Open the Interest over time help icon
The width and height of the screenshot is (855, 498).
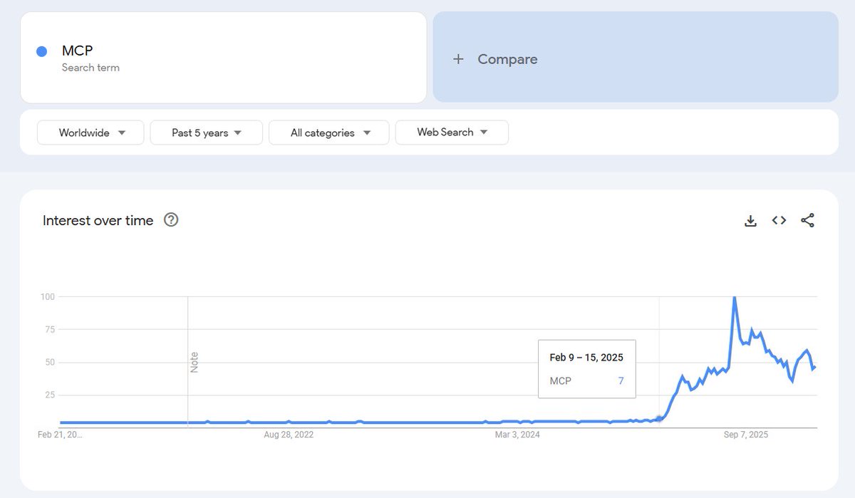171,219
